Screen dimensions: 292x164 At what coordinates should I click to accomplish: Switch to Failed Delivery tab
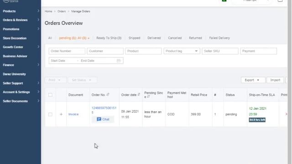click(219, 38)
